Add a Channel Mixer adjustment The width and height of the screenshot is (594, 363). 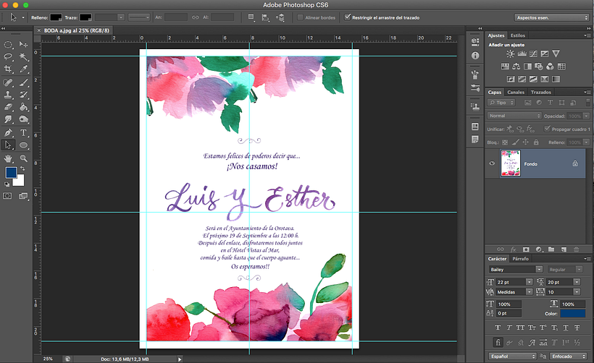[x=550, y=67]
